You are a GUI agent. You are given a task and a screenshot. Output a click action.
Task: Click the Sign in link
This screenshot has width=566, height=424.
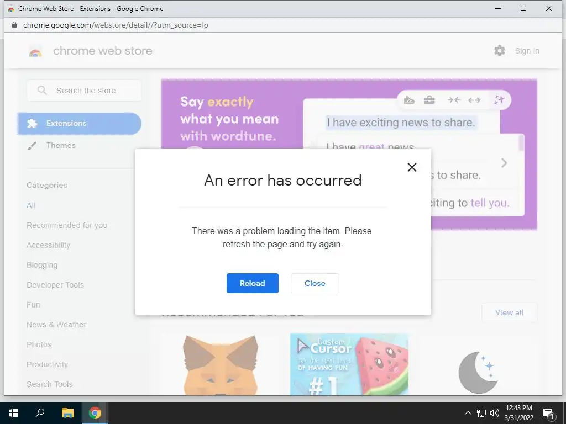click(x=527, y=51)
